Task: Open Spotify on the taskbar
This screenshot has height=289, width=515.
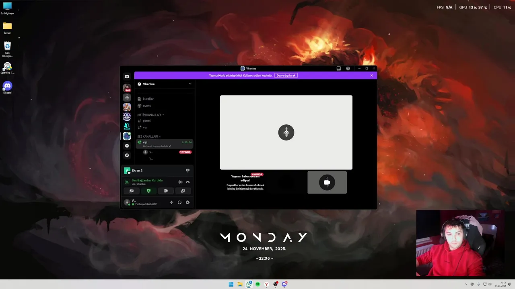Action: (x=258, y=284)
